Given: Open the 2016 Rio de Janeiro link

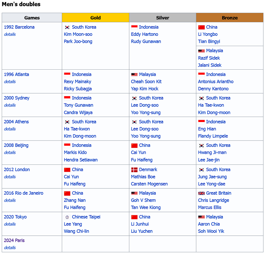Looking at the screenshot, I should coord(24,193).
